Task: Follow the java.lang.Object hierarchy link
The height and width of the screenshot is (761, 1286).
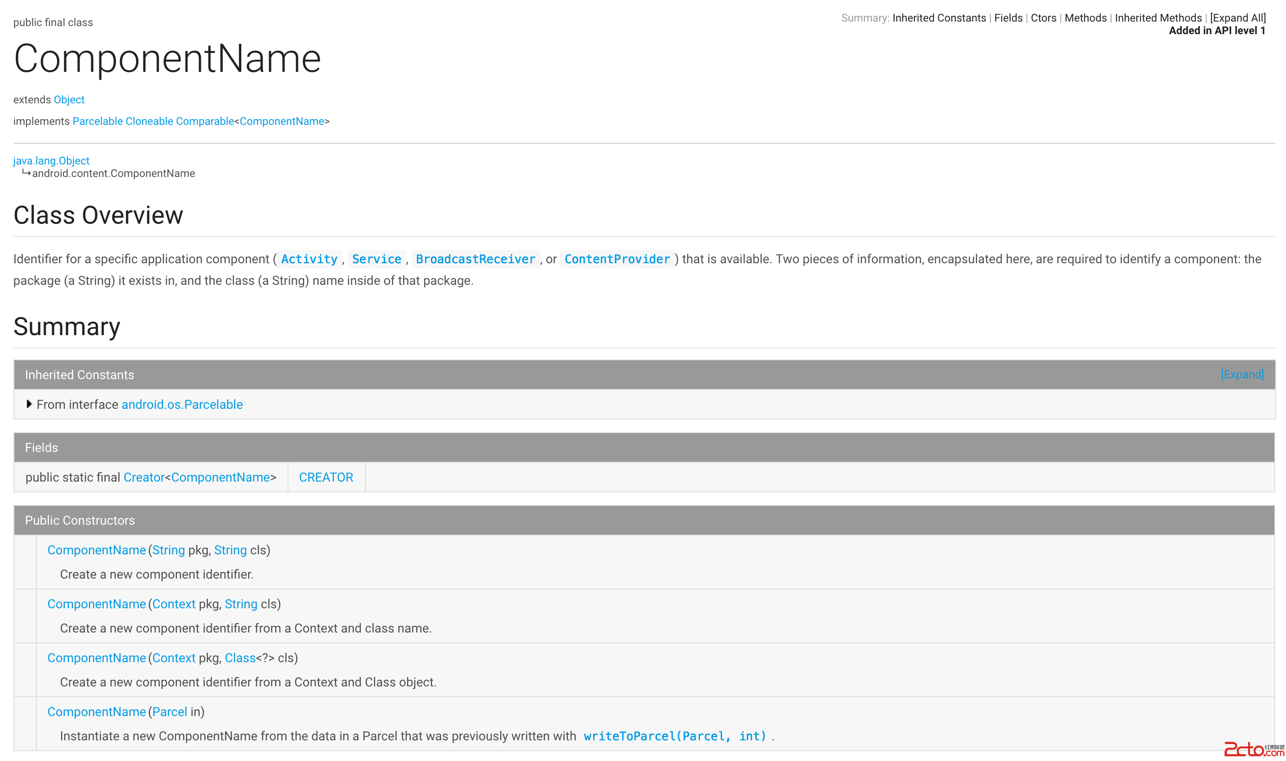Action: coord(51,160)
